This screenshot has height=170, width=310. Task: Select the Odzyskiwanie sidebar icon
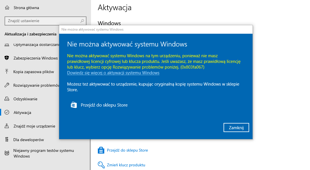click(x=6, y=99)
